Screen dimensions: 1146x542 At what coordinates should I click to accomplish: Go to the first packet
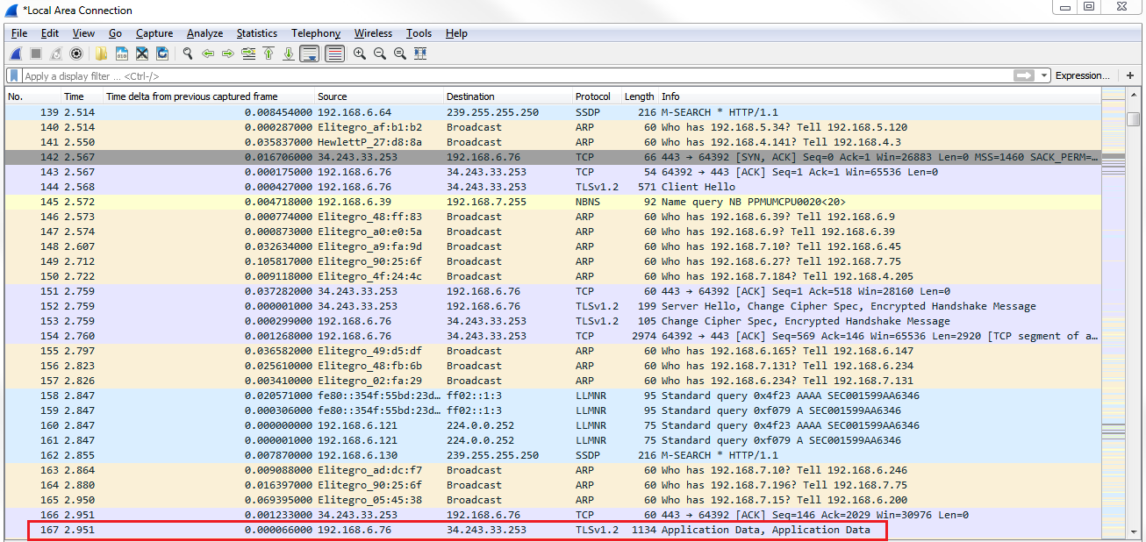269,54
